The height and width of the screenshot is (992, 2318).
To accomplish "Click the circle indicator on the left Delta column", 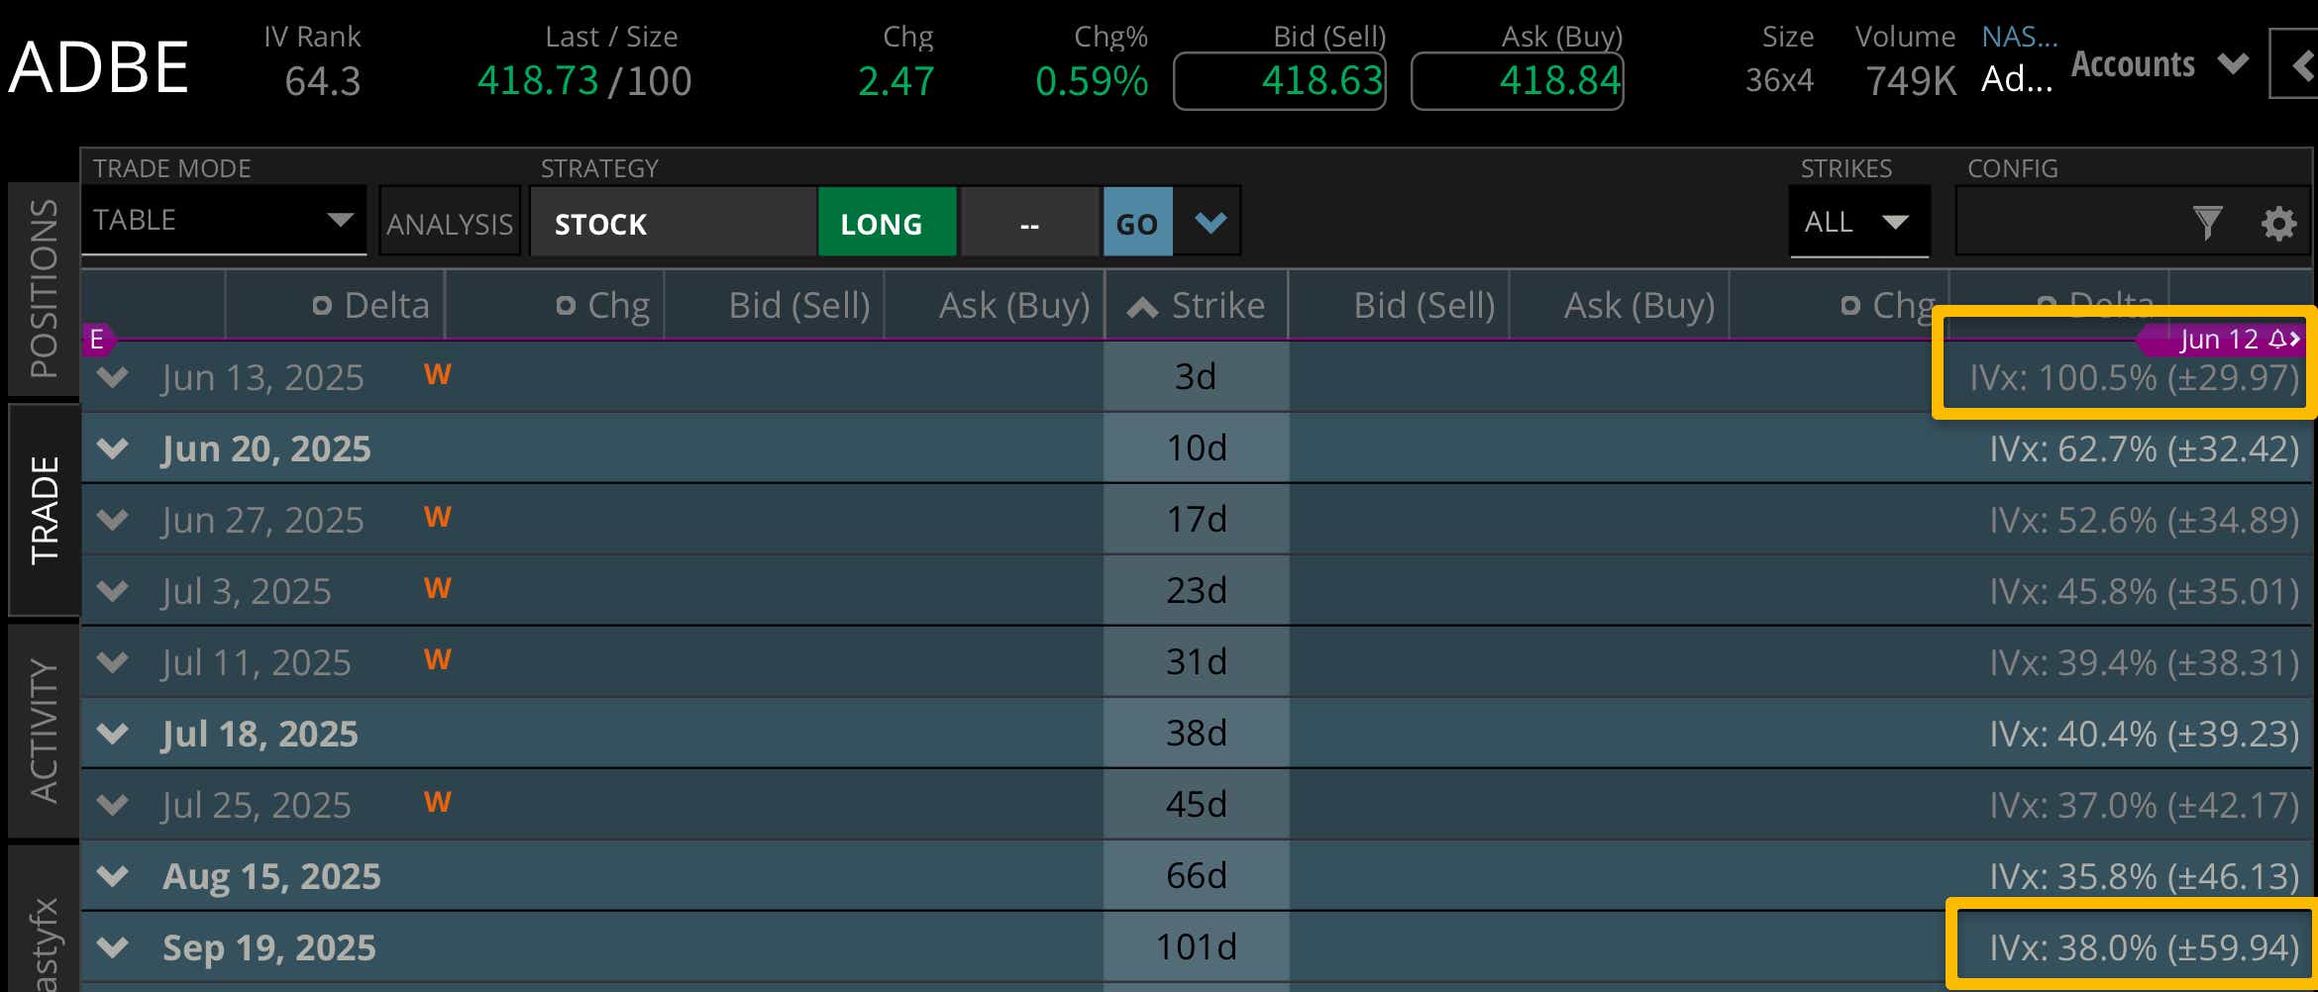I will pyautogui.click(x=322, y=305).
